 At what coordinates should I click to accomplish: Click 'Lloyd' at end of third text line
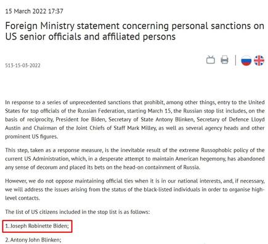click(x=258, y=120)
